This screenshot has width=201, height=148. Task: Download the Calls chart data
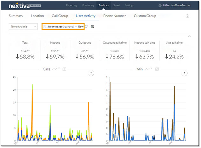91,73
